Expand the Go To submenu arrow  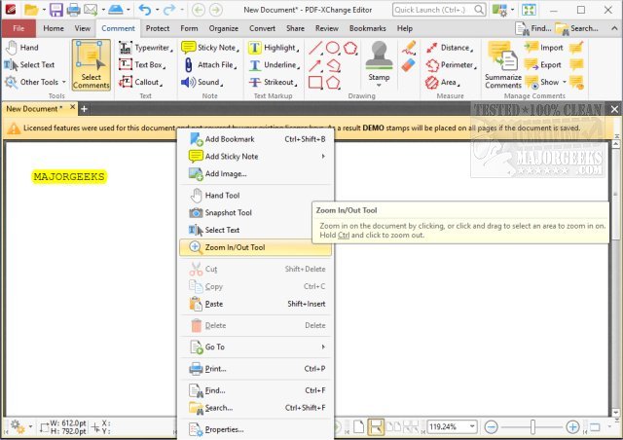tap(323, 347)
